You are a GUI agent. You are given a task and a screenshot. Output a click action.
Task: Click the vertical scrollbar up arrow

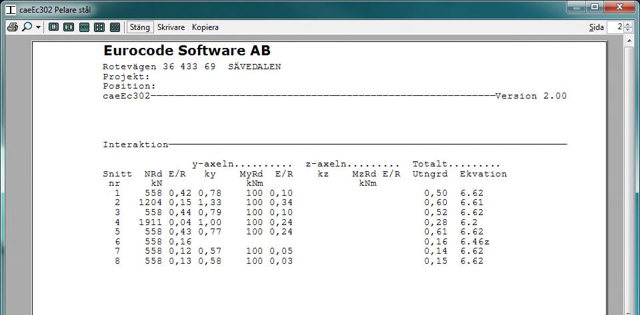coord(628,41)
